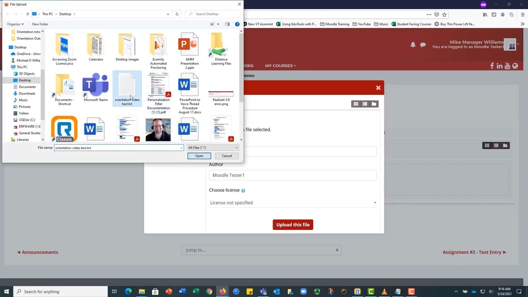Open the File name history dropdown

(181, 148)
